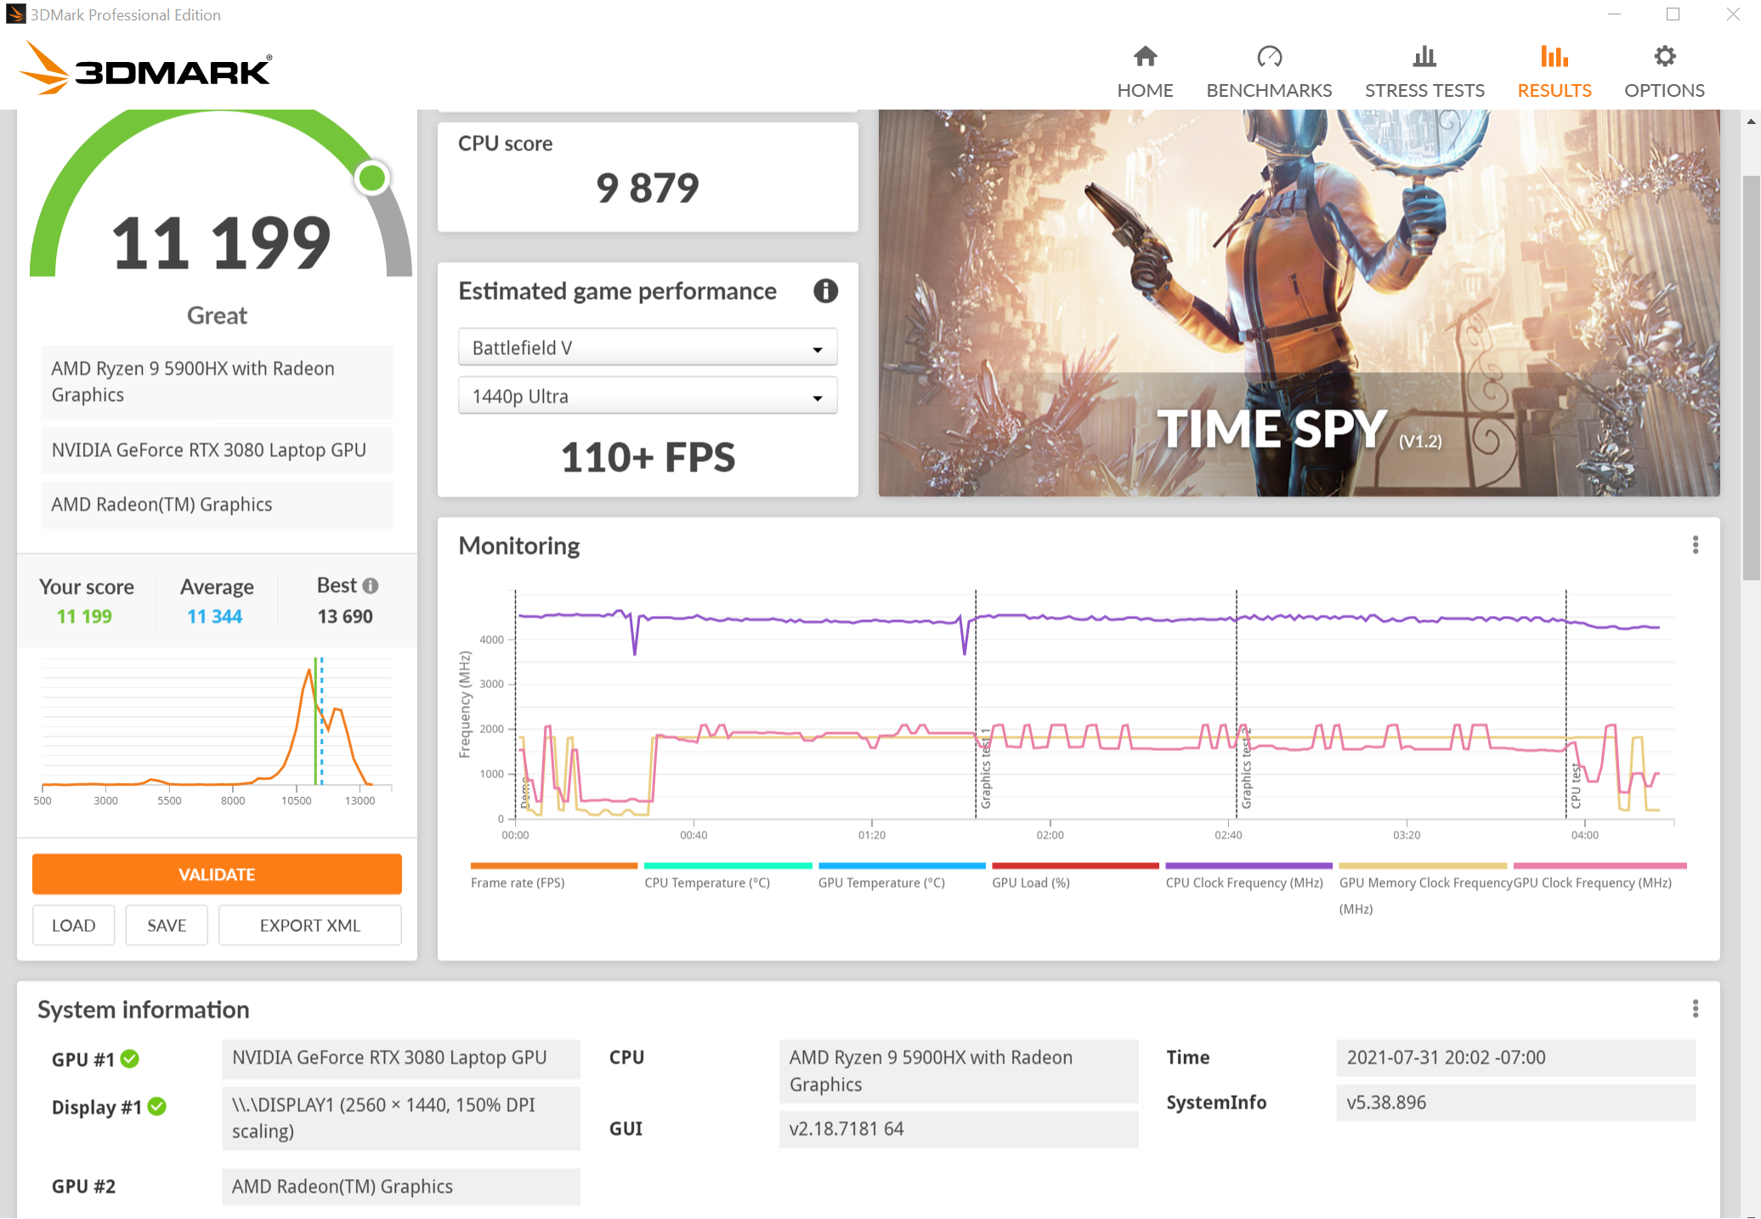
Task: Click the overall score 11 199
Action: (x=221, y=244)
